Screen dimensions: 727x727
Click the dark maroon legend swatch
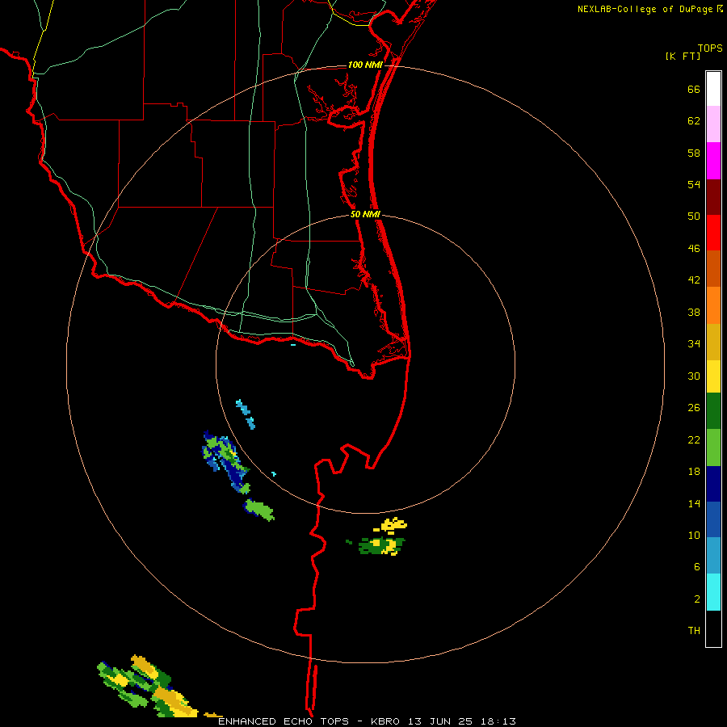(713, 197)
